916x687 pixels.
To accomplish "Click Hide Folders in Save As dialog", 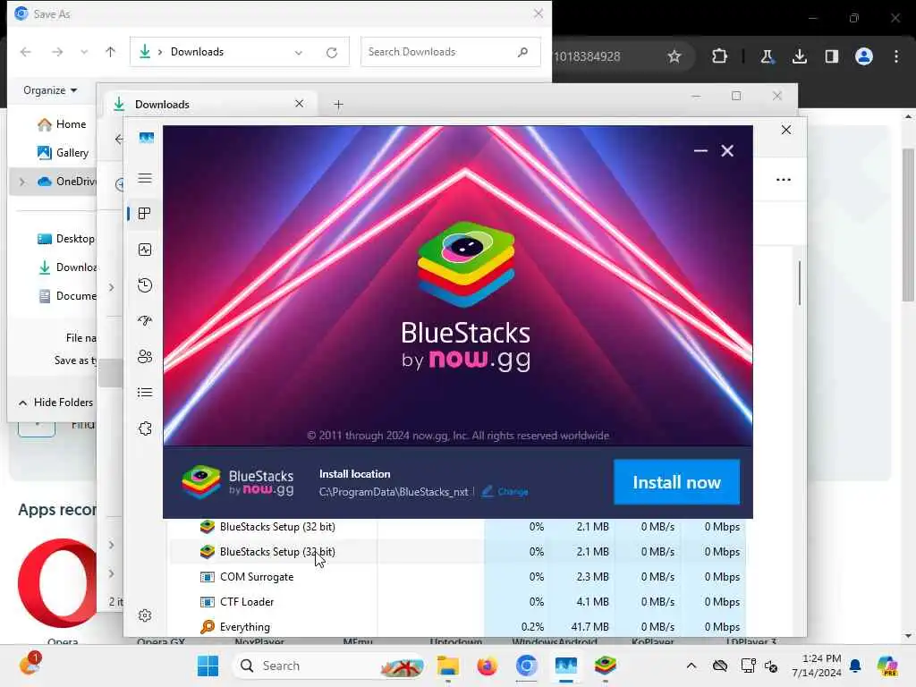I will click(x=56, y=403).
